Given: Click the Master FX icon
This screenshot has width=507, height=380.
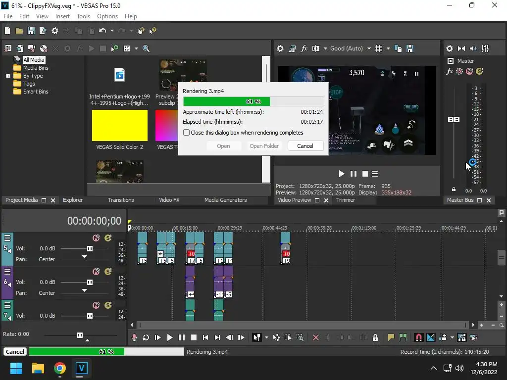Looking at the screenshot, I should point(450,71).
